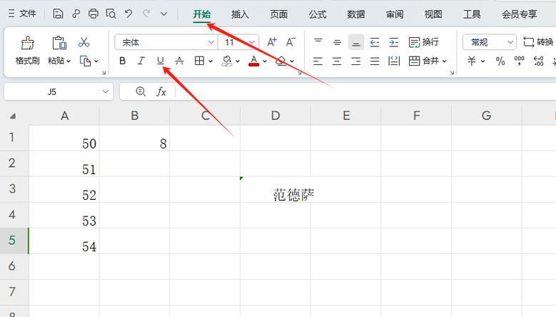Viewport: 556px width, 317px height.
Task: Click the Select All corner triangle
Action: tap(13, 116)
